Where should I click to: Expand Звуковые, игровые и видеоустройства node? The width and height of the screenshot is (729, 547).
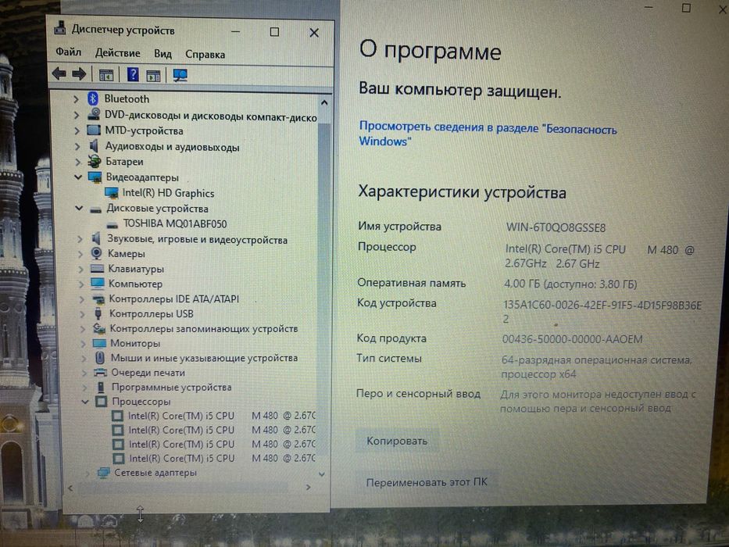[x=80, y=240]
